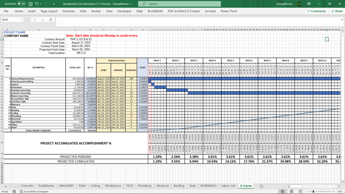Click the hidden sheets ellipsis button

coord(15,186)
